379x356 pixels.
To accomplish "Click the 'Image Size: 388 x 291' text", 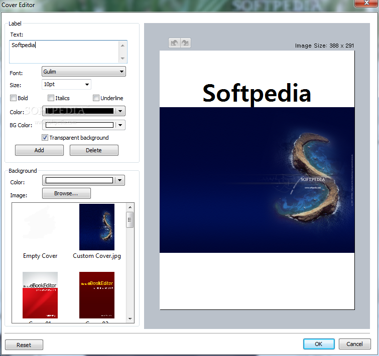I will pos(324,46).
